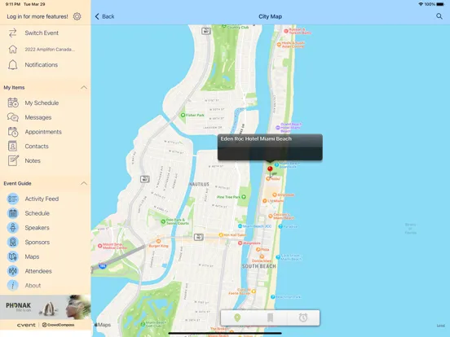Tap the red map pin for Eden Roc
This screenshot has height=337, width=450.
click(x=270, y=170)
